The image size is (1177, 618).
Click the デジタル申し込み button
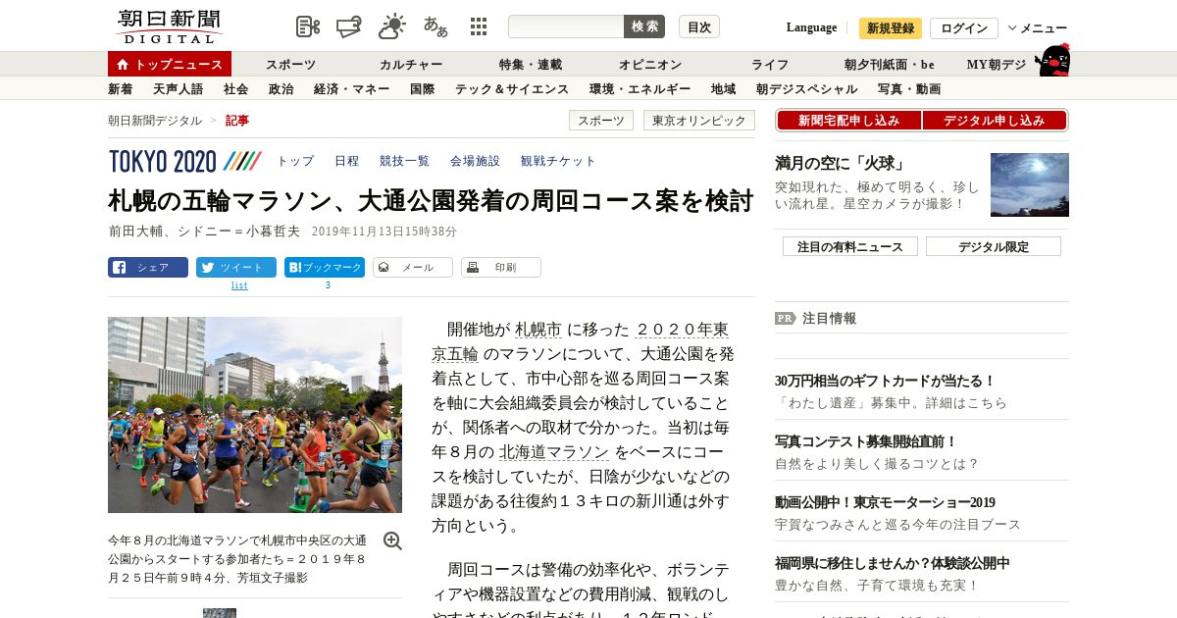pos(994,121)
